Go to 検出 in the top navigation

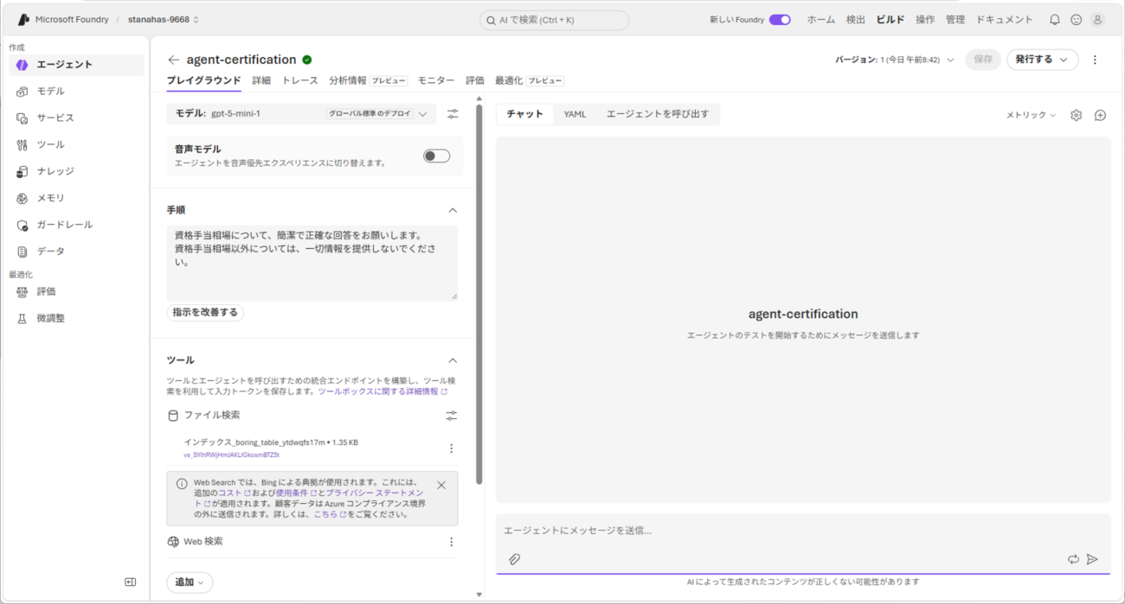click(856, 19)
